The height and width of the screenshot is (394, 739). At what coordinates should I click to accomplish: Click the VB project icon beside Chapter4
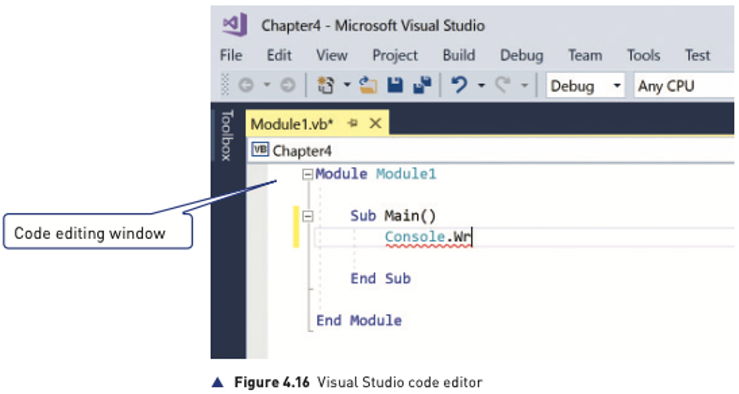tap(260, 150)
